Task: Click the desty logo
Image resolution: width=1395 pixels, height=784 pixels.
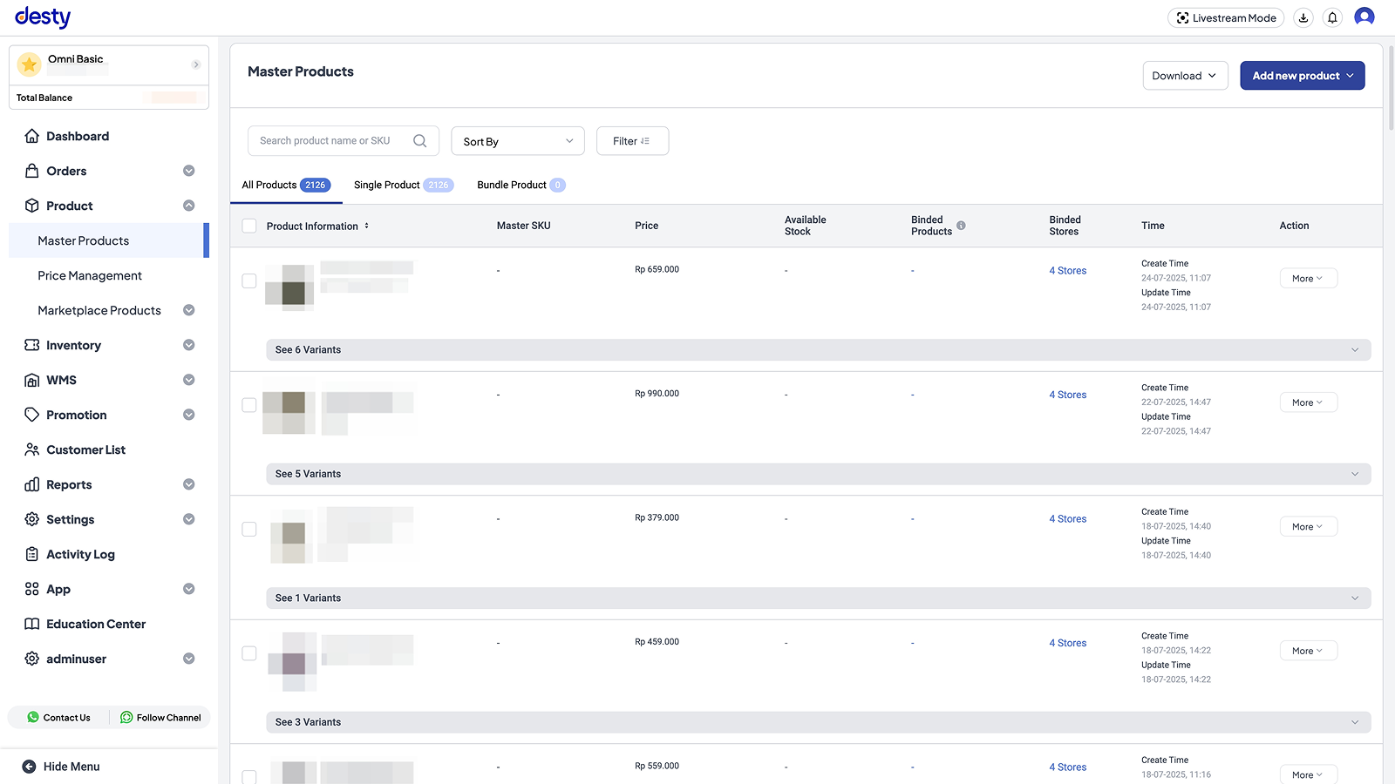Action: tap(42, 17)
